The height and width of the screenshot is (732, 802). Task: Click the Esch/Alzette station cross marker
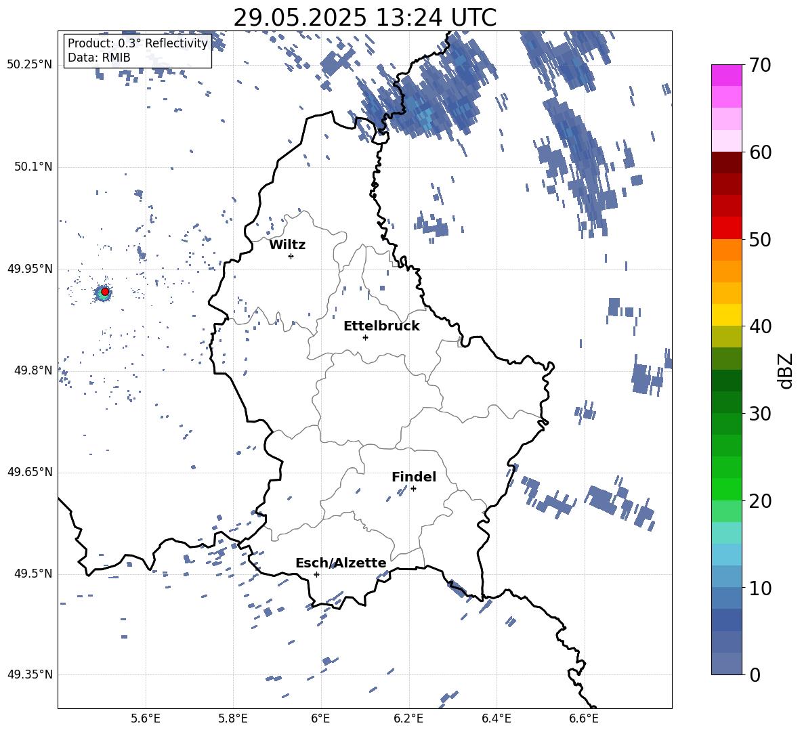316,574
